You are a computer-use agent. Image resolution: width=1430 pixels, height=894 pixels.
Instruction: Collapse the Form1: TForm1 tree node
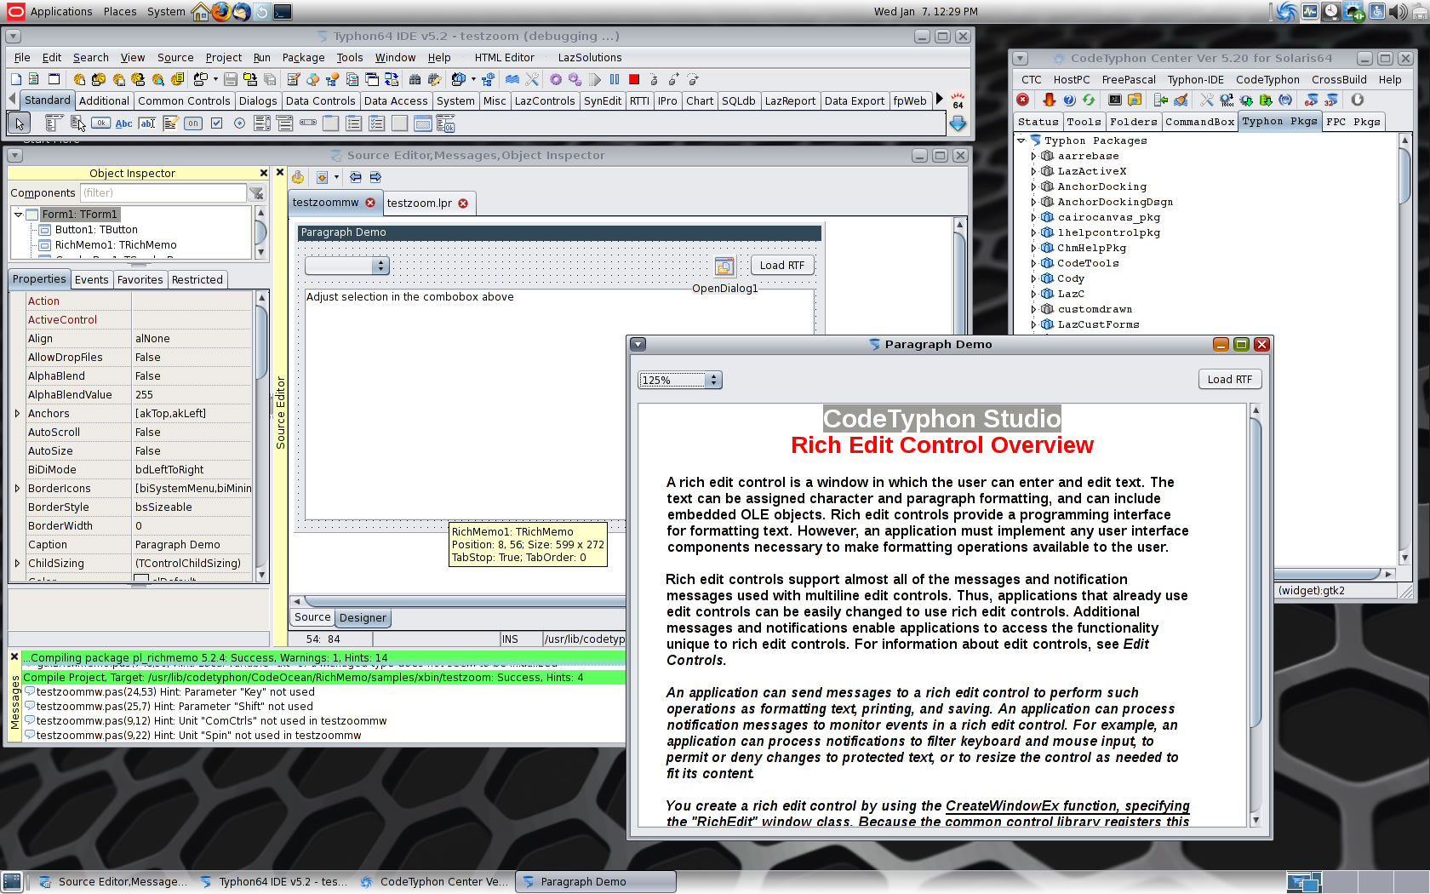pyautogui.click(x=18, y=215)
